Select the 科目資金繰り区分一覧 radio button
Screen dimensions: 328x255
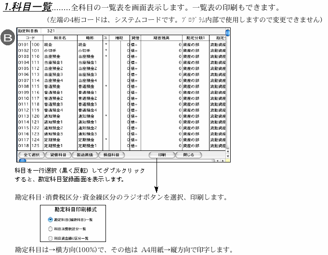[50, 238]
